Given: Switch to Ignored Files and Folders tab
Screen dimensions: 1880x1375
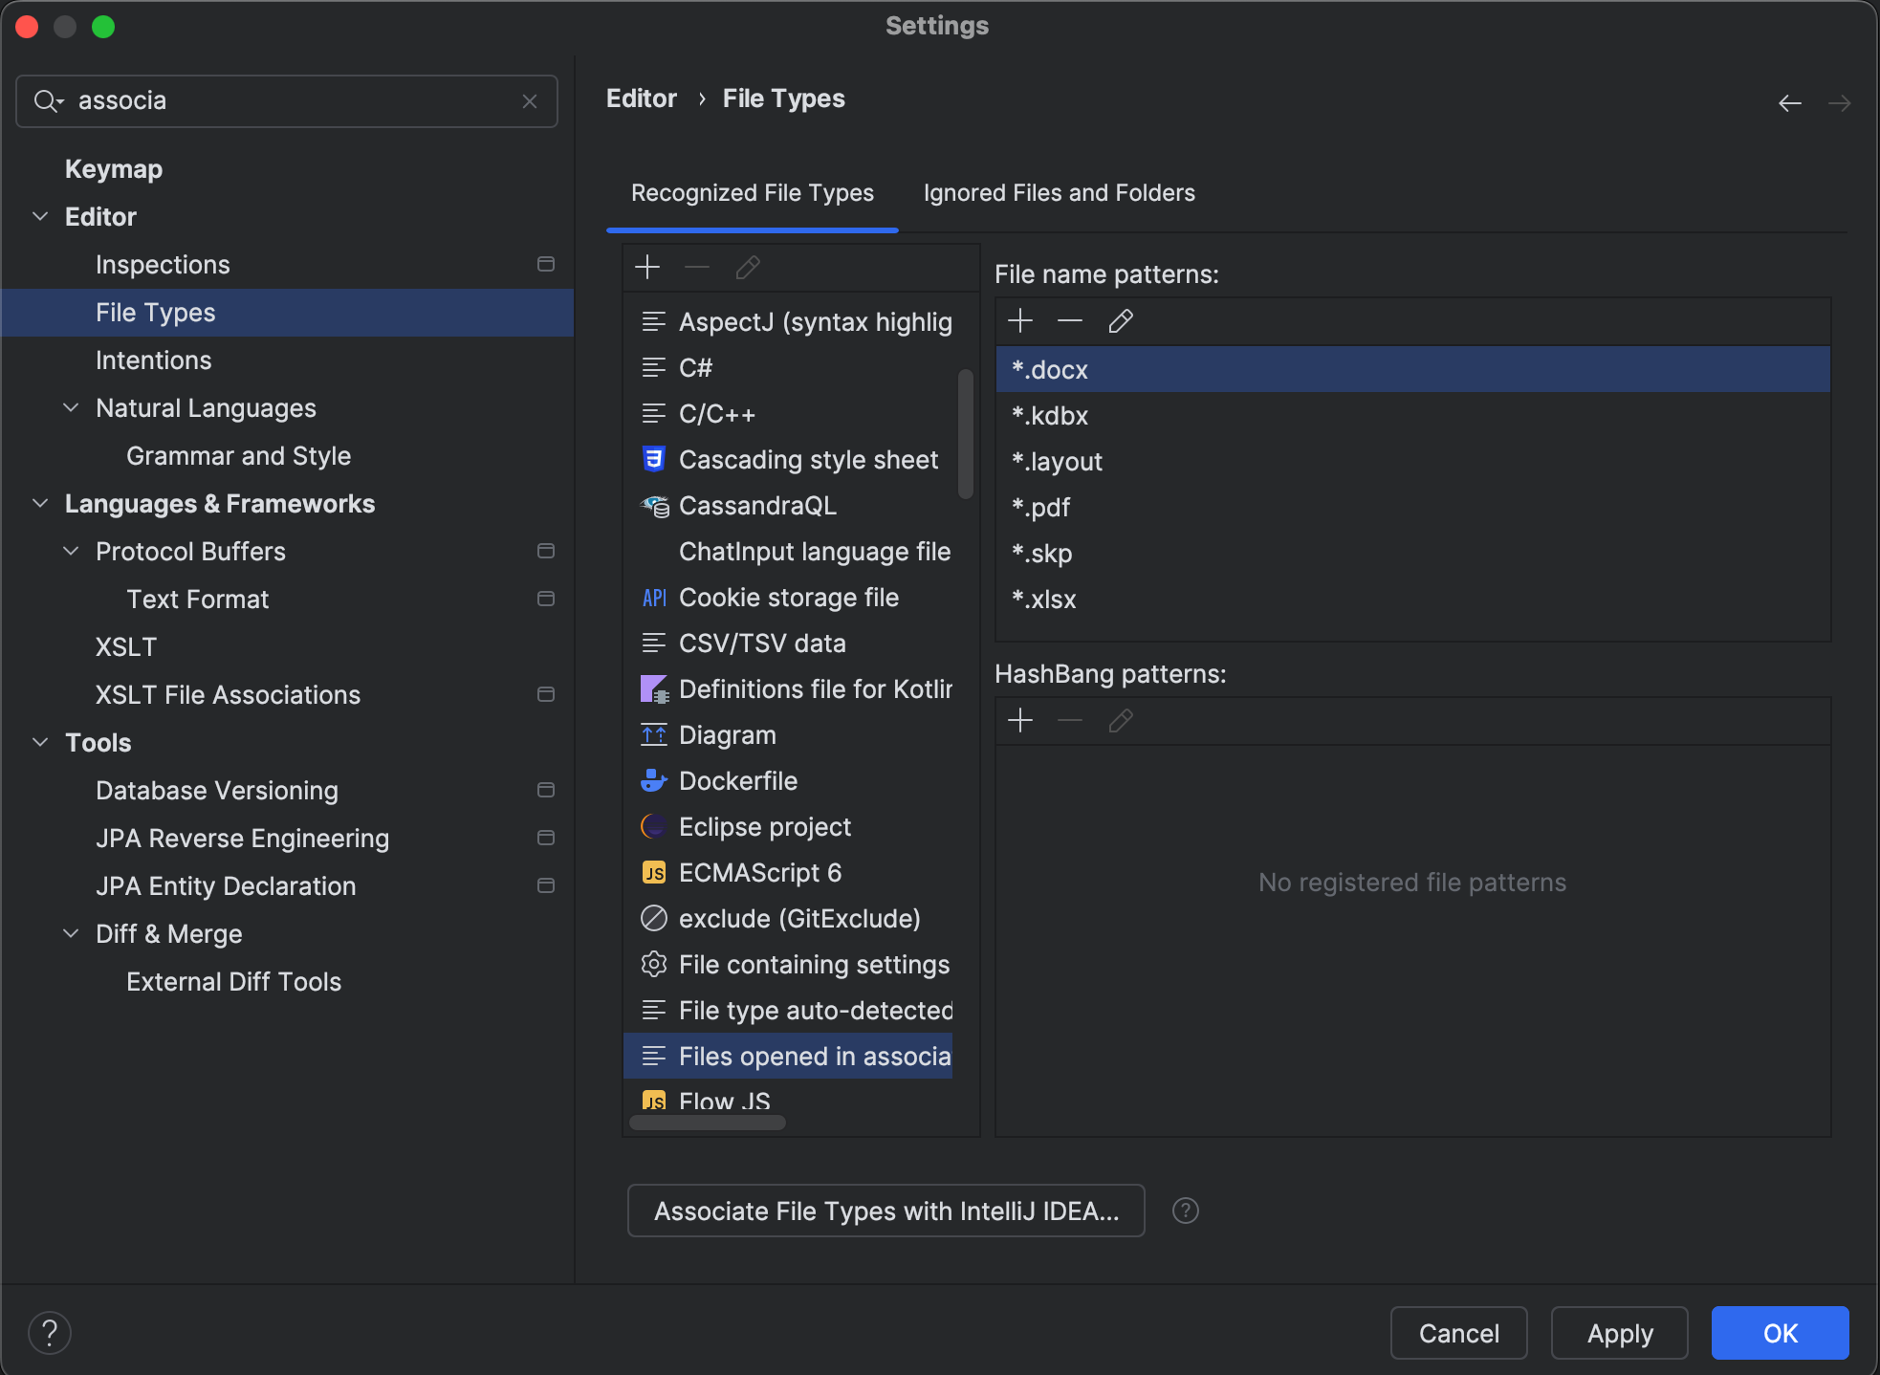Looking at the screenshot, I should pos(1059,193).
